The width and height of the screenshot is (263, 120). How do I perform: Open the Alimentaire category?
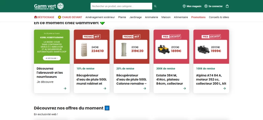[x=181, y=17]
